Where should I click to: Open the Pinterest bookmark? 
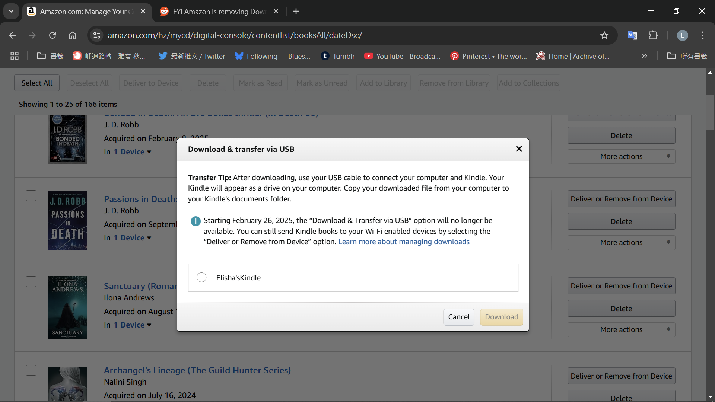(489, 56)
